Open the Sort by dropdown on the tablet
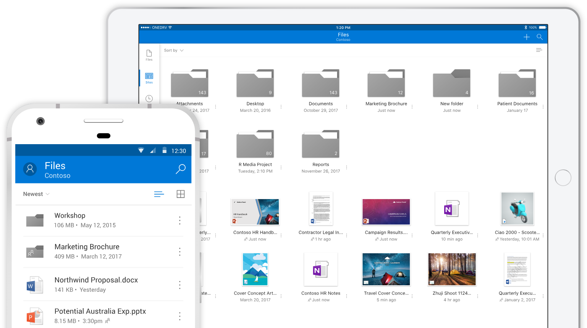Viewport: 587px width, 328px height. pos(173,50)
